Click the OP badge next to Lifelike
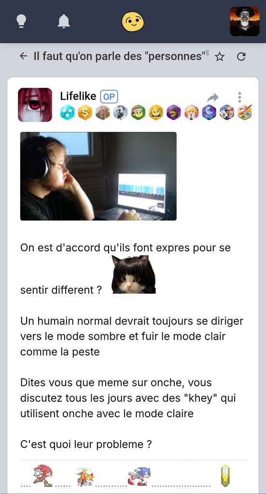 pos(109,96)
